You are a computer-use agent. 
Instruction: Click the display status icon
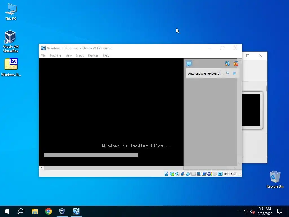(x=199, y=174)
